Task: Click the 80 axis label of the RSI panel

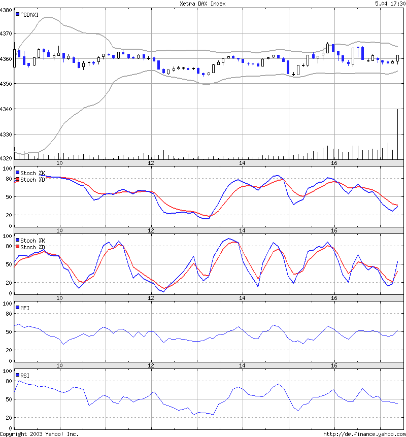Action: pos(9,381)
